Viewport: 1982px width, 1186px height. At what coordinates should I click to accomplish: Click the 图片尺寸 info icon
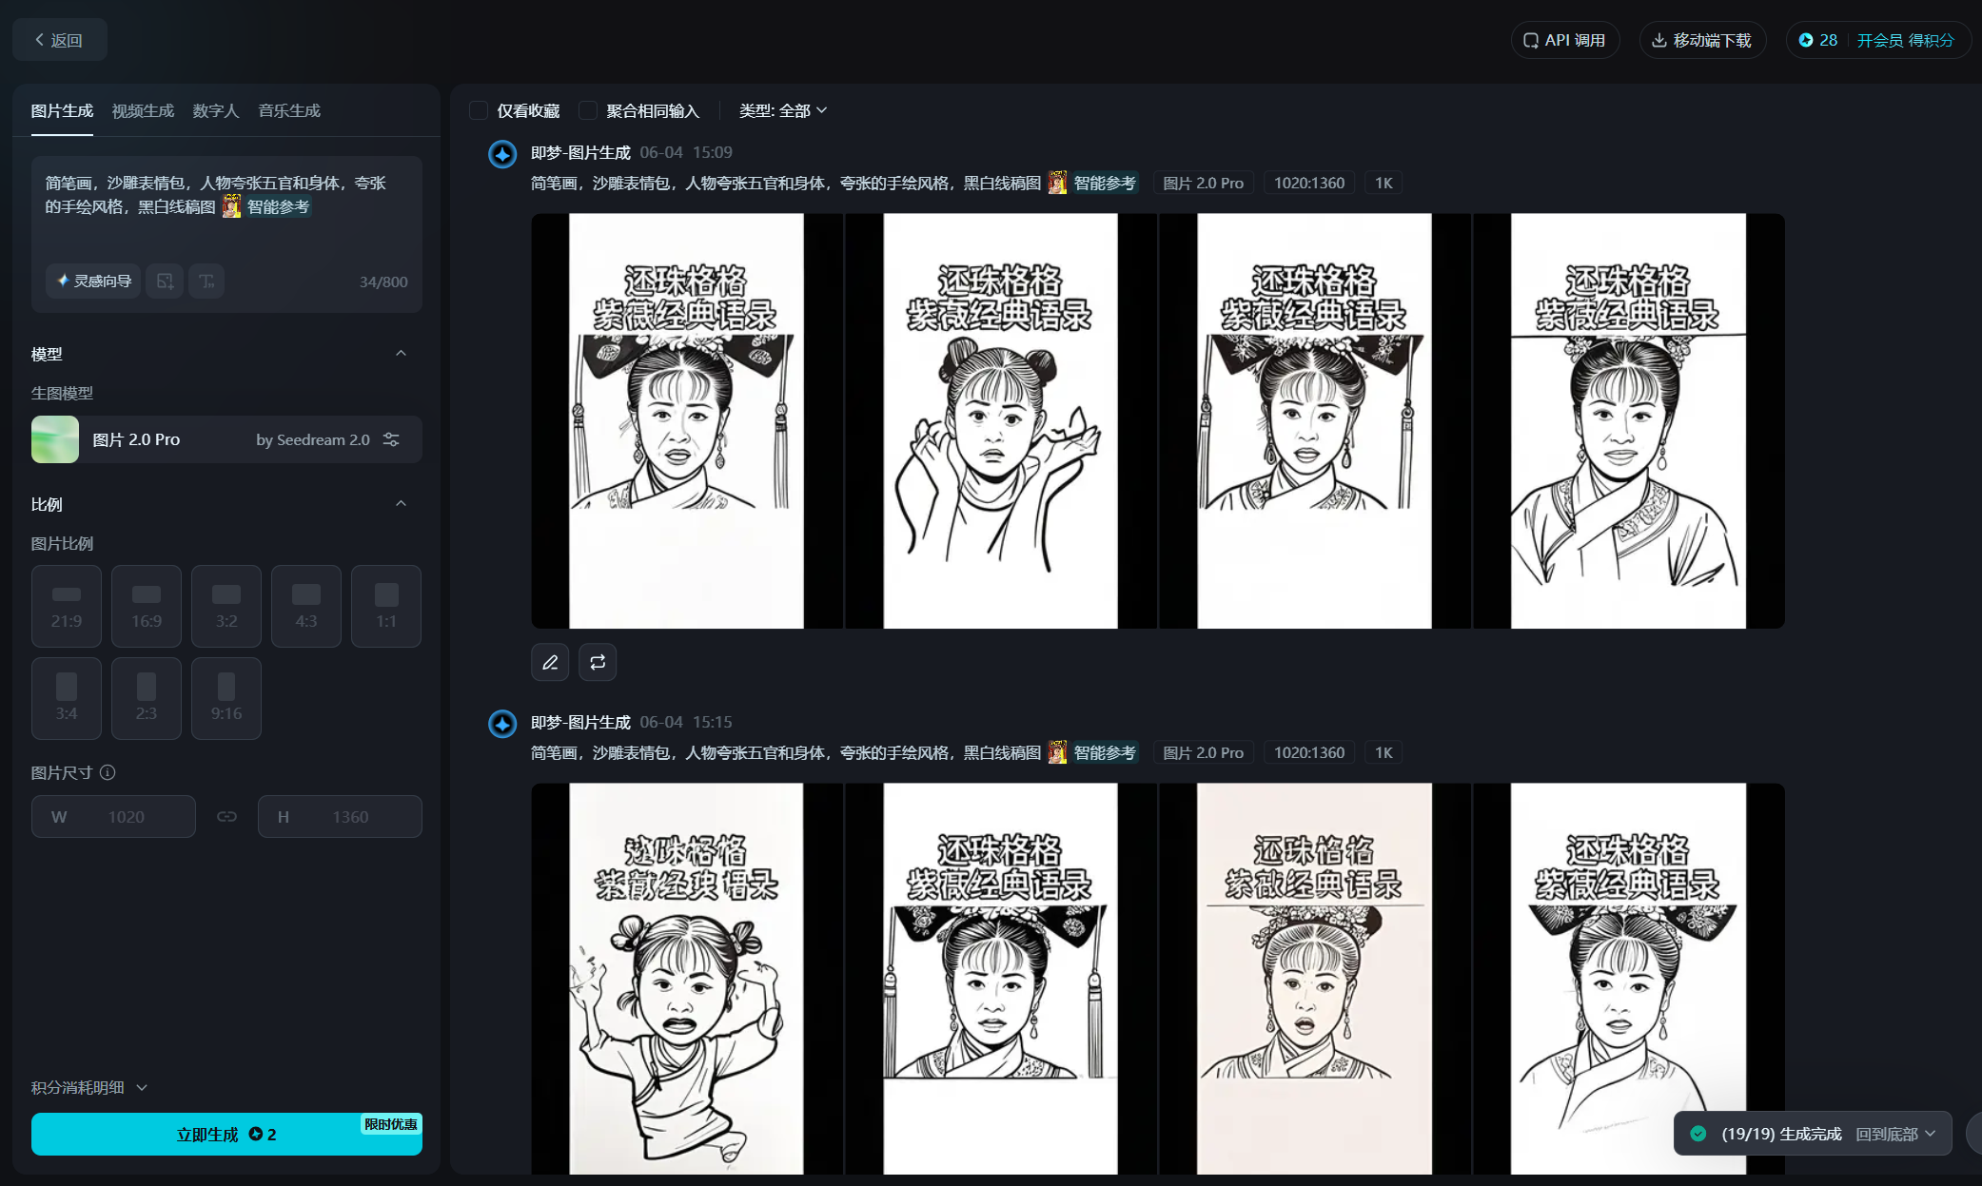coord(108,772)
